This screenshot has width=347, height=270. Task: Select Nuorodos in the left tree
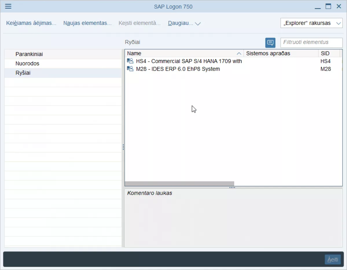coord(63,63)
